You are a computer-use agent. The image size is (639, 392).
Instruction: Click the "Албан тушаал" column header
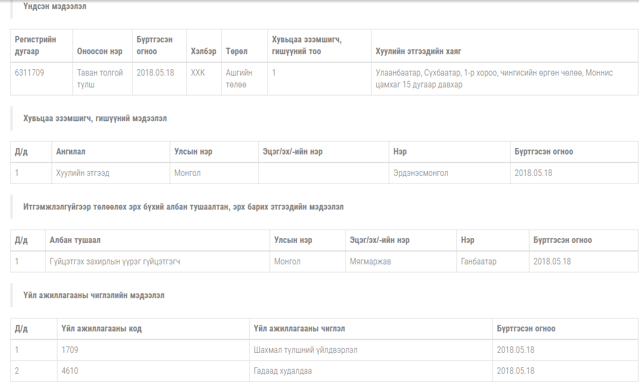click(75, 240)
